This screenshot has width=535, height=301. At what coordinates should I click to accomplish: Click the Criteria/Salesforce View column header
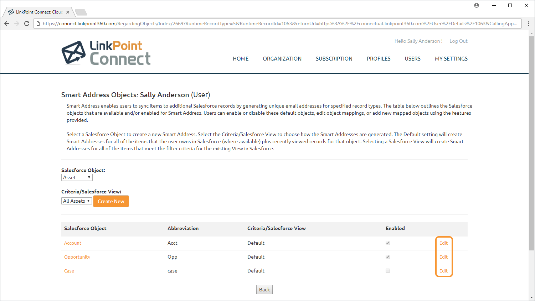277,228
